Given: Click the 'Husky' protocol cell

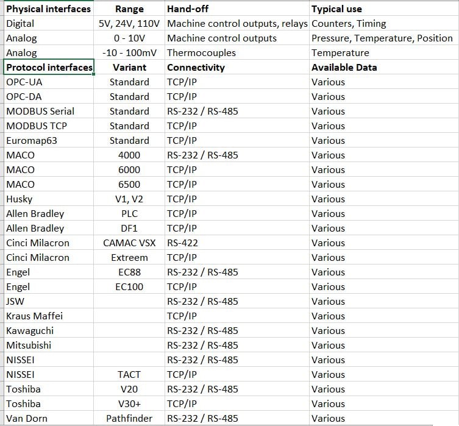Looking at the screenshot, I should (x=49, y=199).
